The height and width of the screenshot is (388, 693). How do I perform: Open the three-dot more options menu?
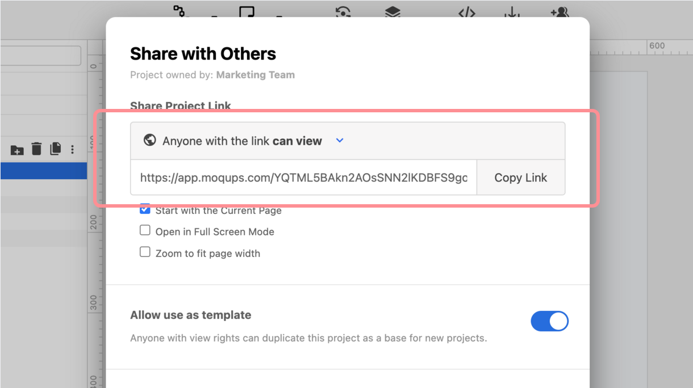[72, 150]
